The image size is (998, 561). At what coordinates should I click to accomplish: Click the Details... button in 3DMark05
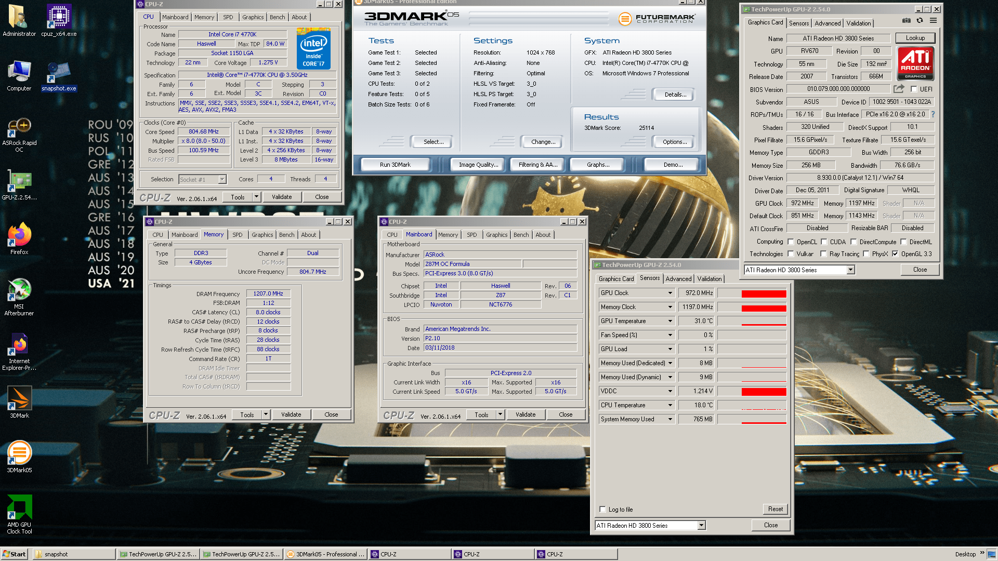click(x=675, y=95)
